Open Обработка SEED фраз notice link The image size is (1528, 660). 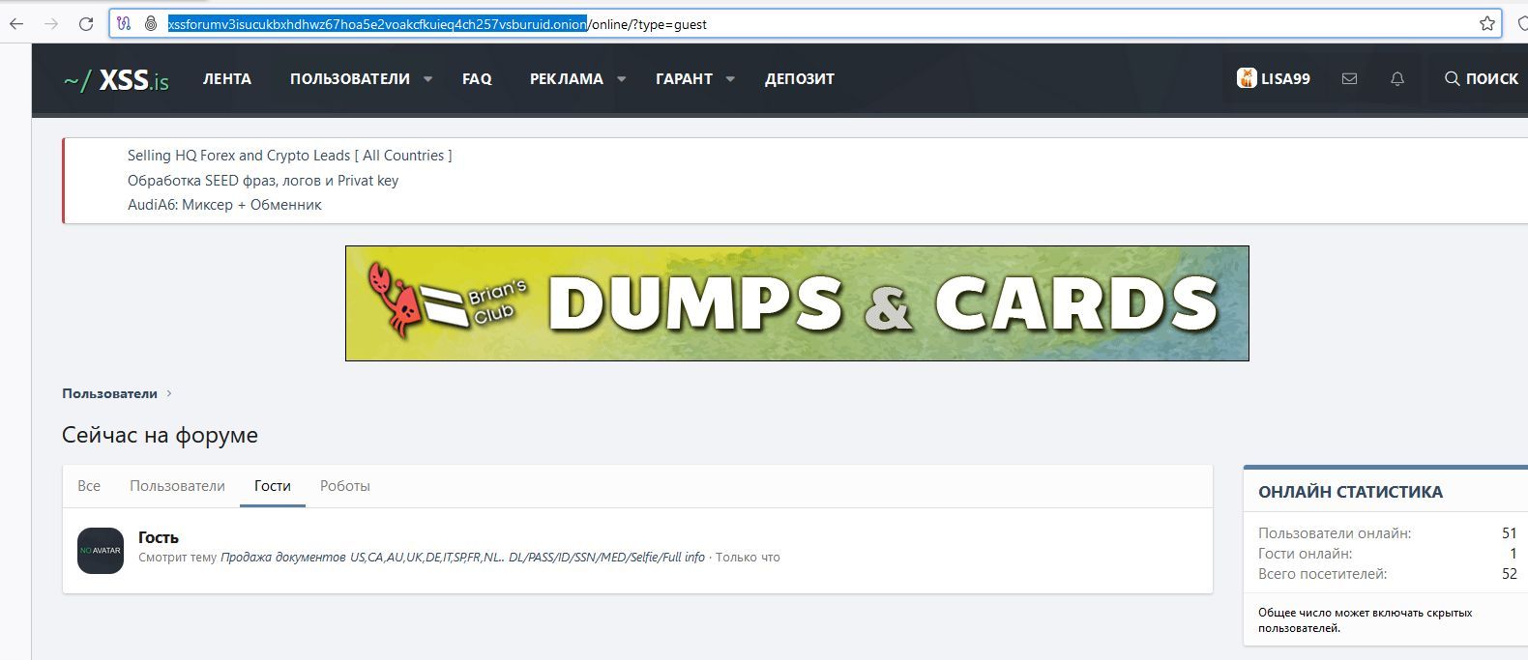(263, 181)
